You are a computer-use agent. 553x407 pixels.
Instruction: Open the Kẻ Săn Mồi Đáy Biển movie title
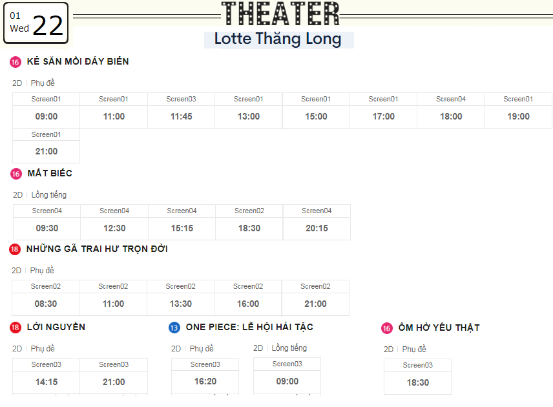click(78, 61)
